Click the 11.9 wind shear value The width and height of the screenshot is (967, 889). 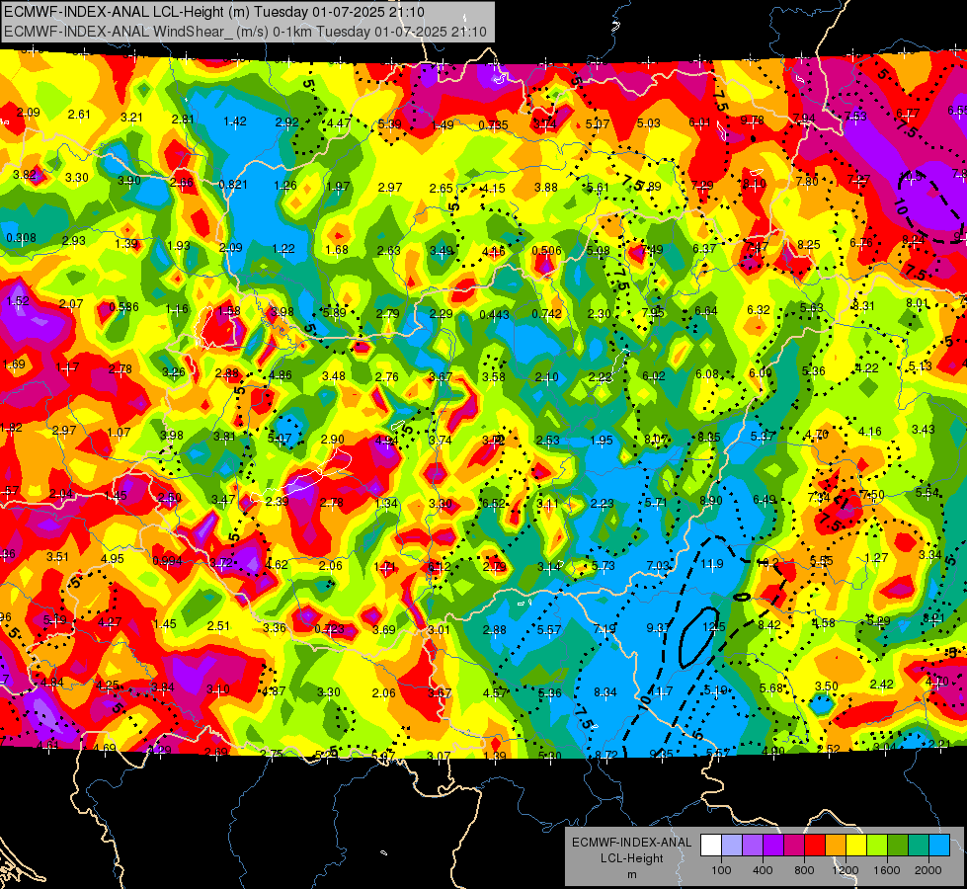(x=712, y=563)
